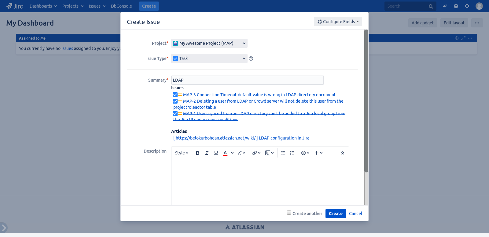Open the emoji picker

pyautogui.click(x=305, y=153)
